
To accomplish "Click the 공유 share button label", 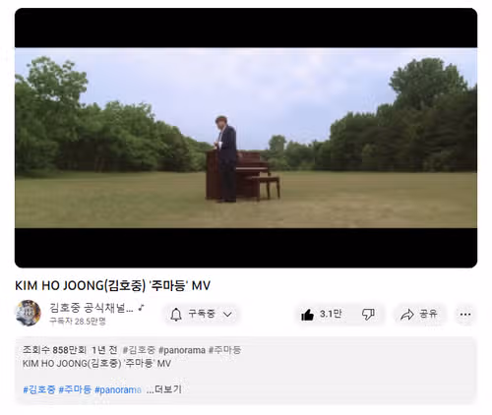I will pos(428,314).
